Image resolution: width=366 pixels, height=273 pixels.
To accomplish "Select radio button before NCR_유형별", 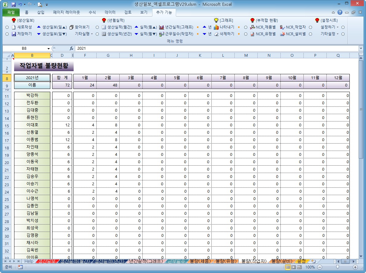I will (246, 34).
